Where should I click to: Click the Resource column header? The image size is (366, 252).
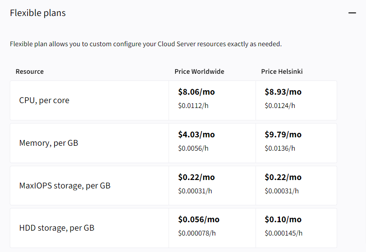[x=30, y=72]
